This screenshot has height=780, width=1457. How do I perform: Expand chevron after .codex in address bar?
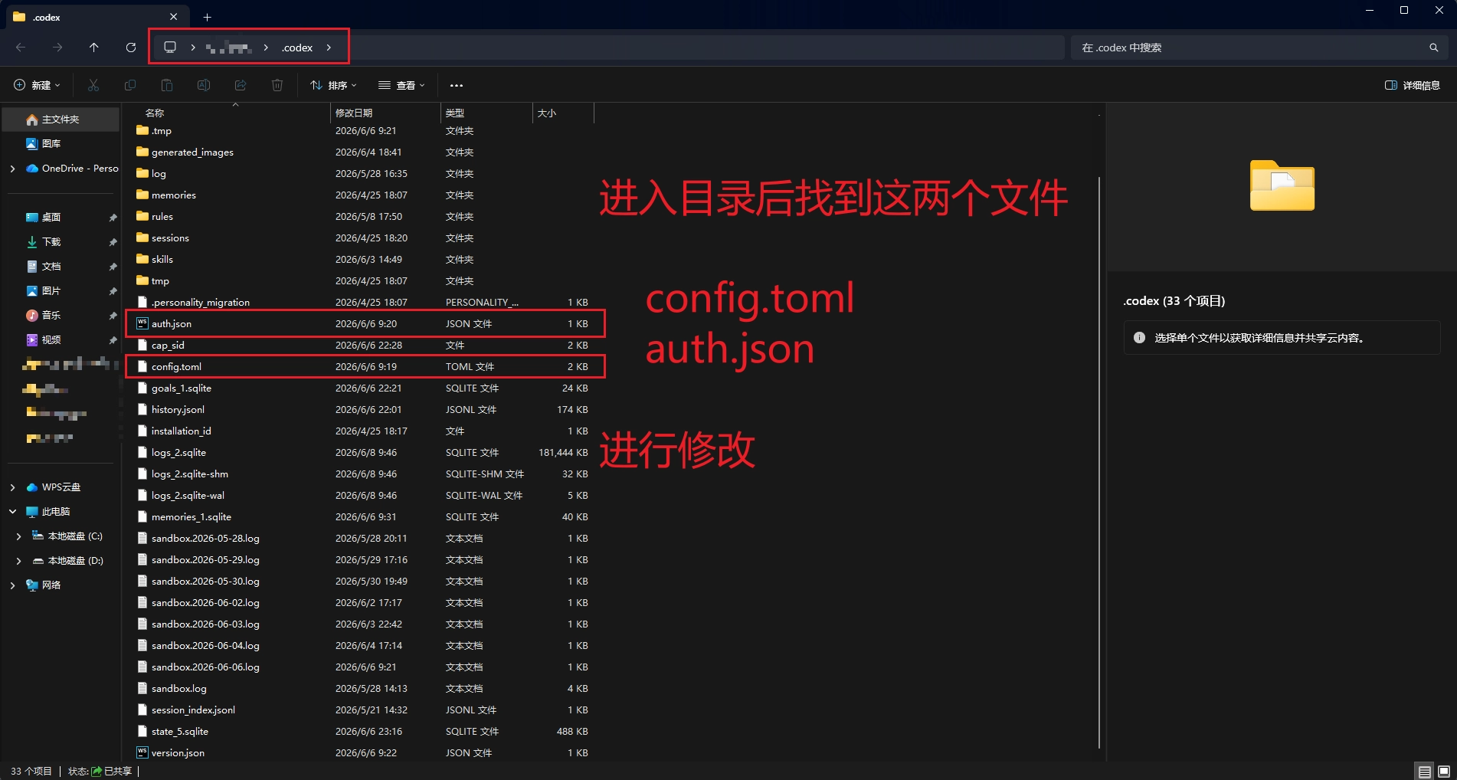coord(329,48)
